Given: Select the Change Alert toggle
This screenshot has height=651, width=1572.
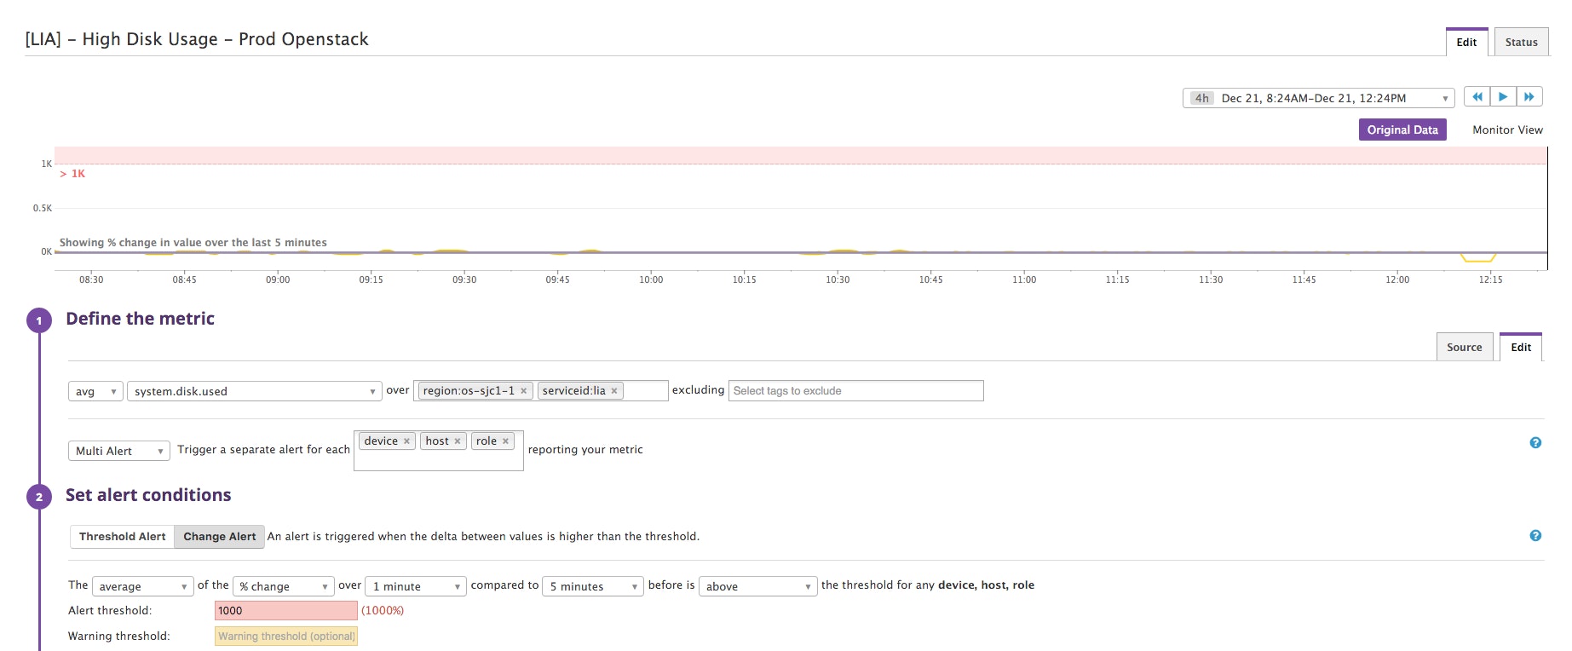Looking at the screenshot, I should click(x=219, y=537).
